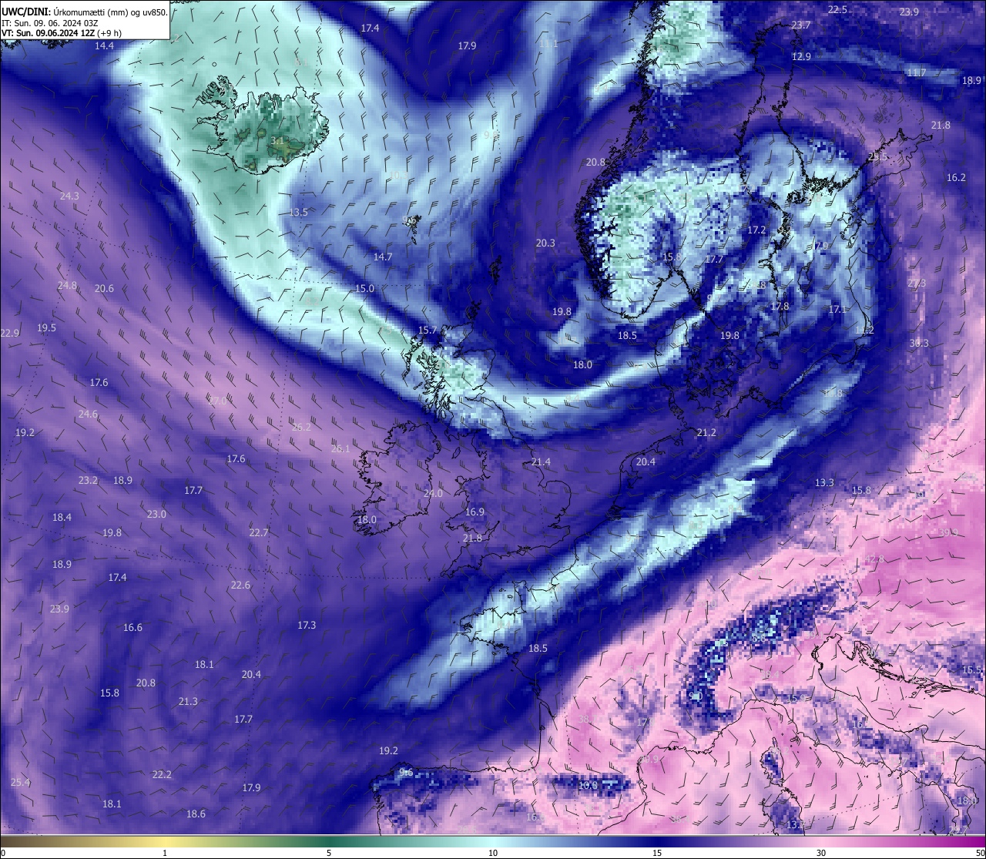Select the map value 19.5
The height and width of the screenshot is (859, 986).
pos(46,327)
